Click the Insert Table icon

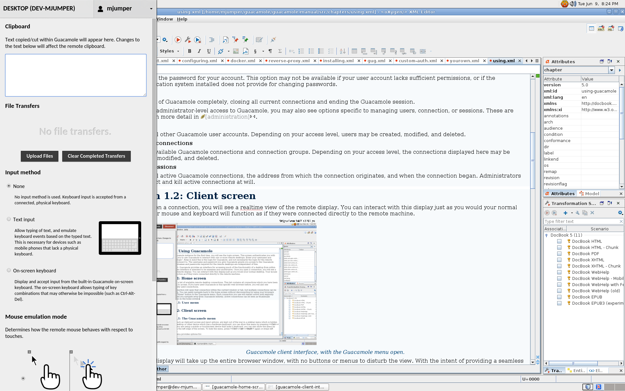[x=354, y=51]
